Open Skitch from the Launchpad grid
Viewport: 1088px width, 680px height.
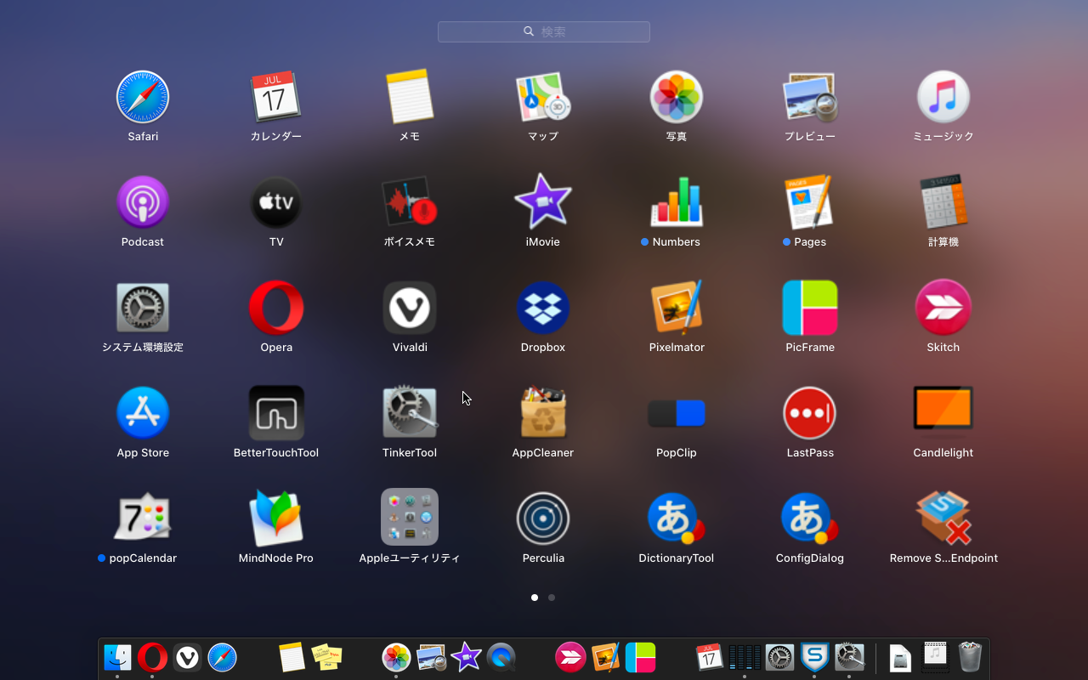pyautogui.click(x=943, y=308)
